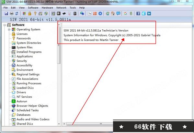Viewport: 194px width, 133px height.
Task: Click the tree panel scroll down arrow
Action: click(59, 124)
